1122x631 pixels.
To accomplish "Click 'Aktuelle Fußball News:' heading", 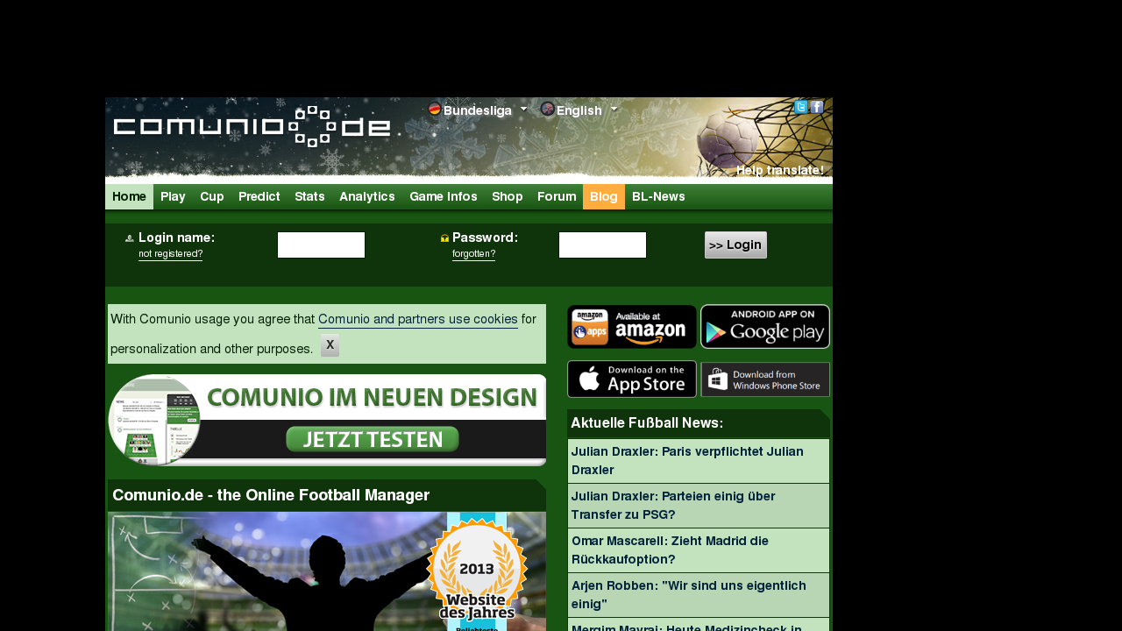I will coord(647,423).
